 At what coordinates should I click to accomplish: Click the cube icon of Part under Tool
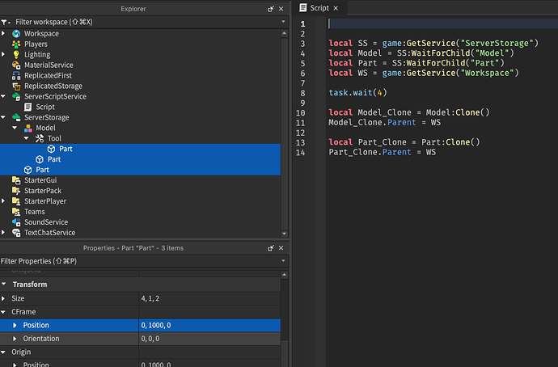coord(51,149)
